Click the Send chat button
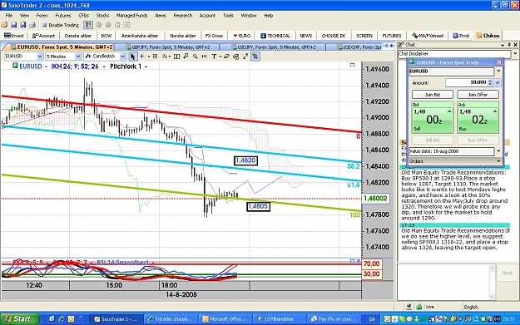 click(507, 273)
